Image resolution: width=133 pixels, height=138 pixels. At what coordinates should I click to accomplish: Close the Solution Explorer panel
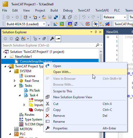click(x=100, y=32)
